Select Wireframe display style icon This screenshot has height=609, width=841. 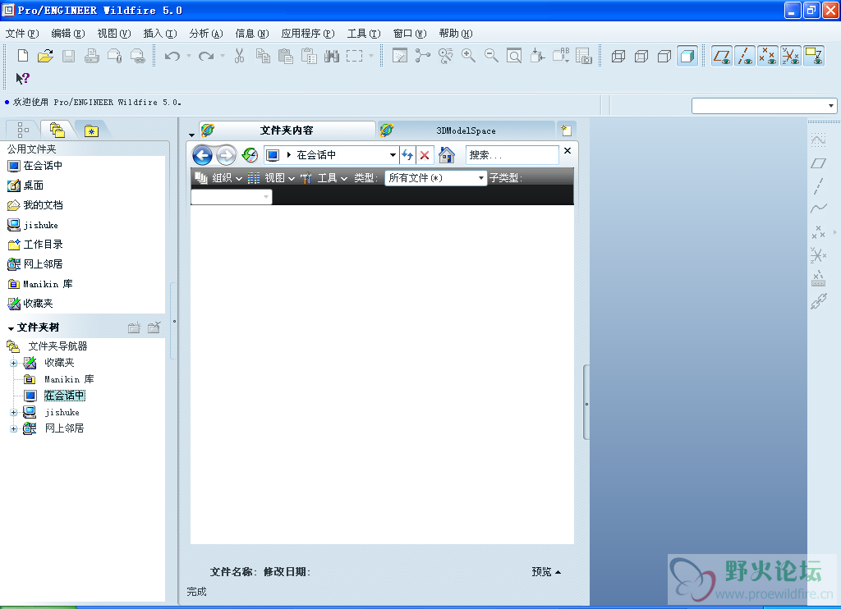point(618,56)
